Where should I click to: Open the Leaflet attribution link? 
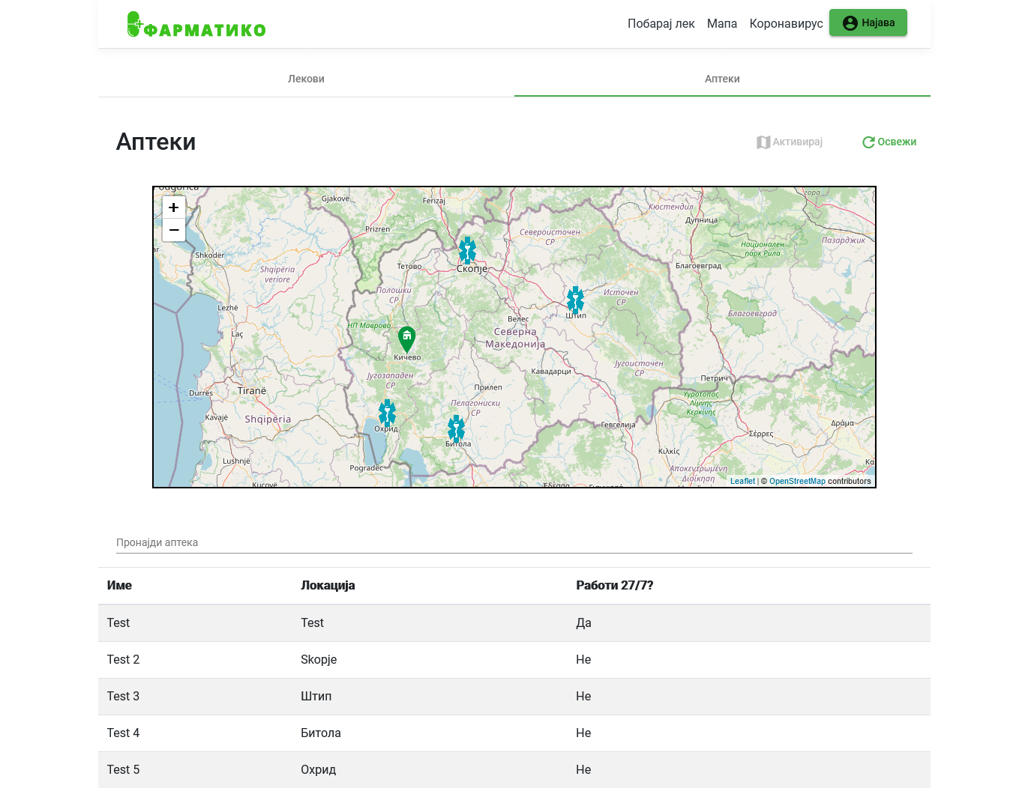[742, 482]
